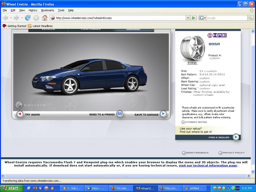Click the Find a Dealer text
The image size is (256, 192).
pyautogui.click(x=219, y=137)
